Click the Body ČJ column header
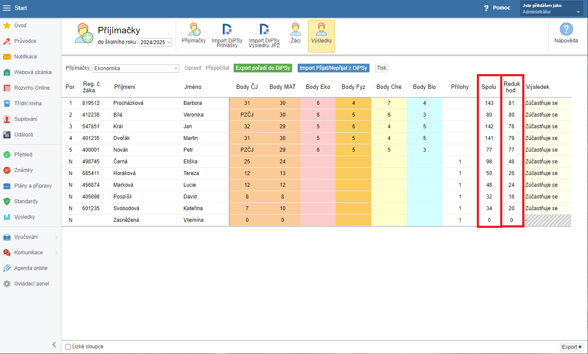 tap(247, 87)
